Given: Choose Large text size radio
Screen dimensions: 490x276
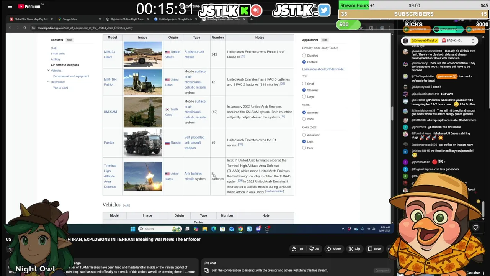Looking at the screenshot, I should [304, 97].
